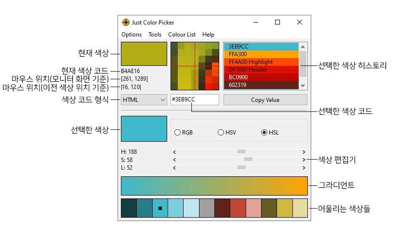Screen dimensions: 396x234
Task: Select the RGB radio button
Action: pyautogui.click(x=184, y=133)
